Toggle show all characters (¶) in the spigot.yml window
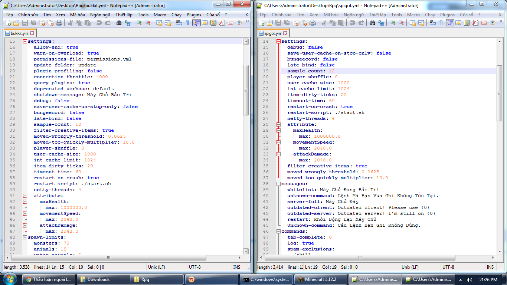 [441, 23]
